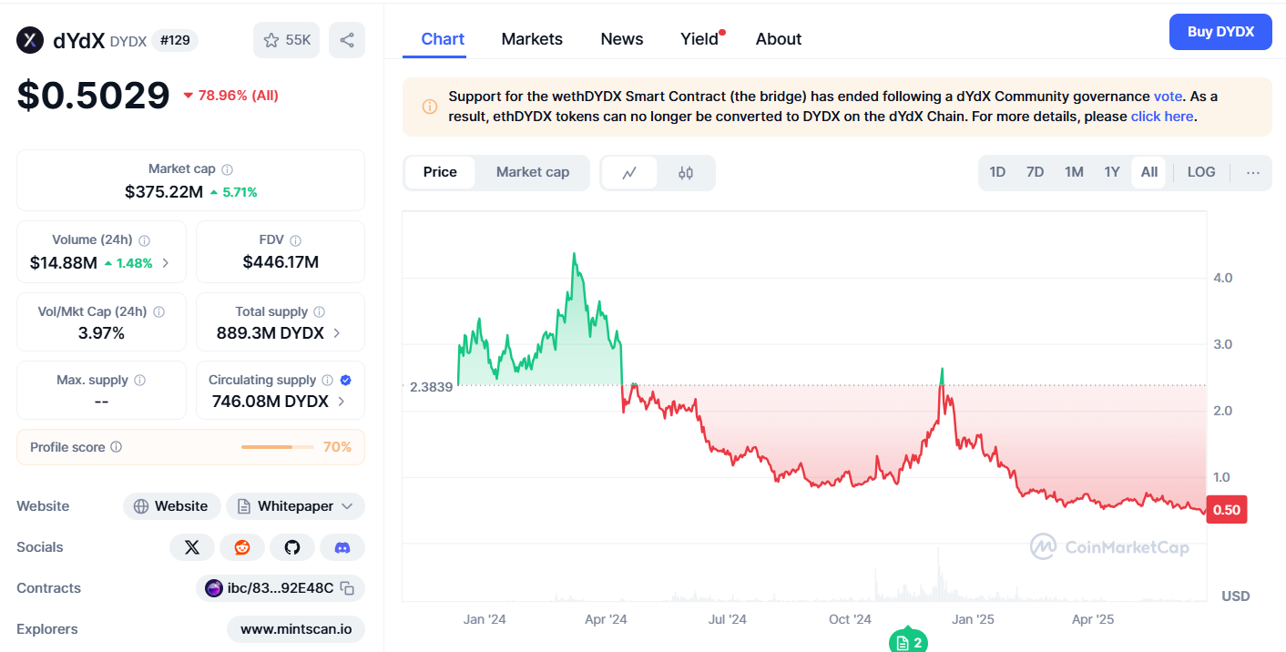Open the X (Twitter) social link
This screenshot has height=652, width=1286.
click(x=192, y=547)
